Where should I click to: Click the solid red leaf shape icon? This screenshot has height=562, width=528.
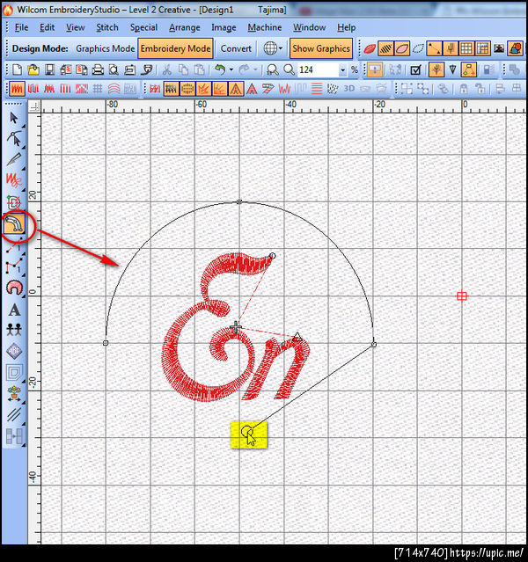(x=370, y=48)
